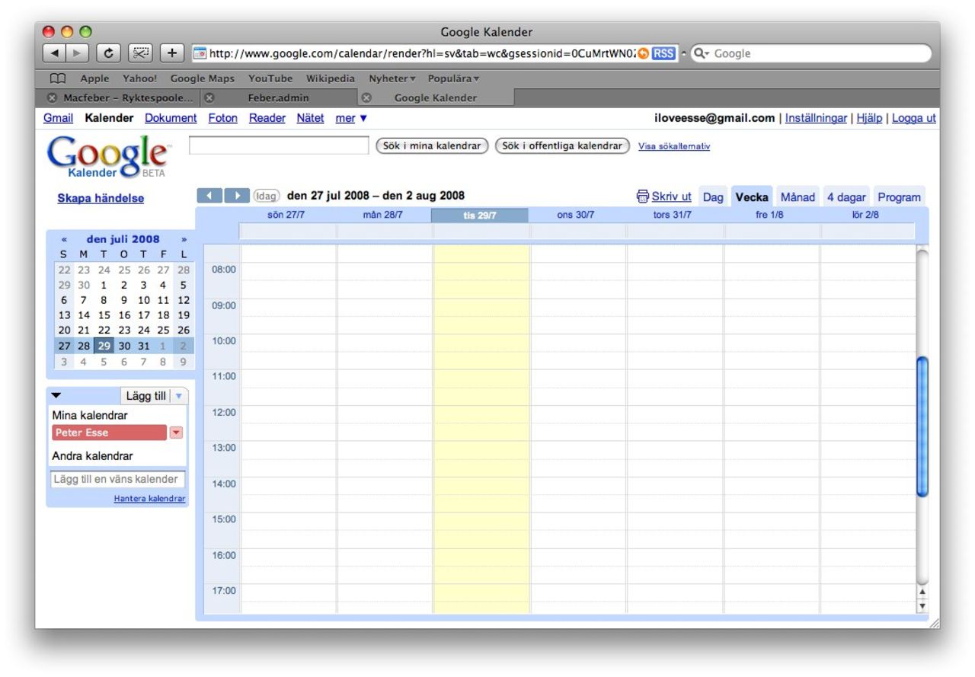
Task: Advance mini calendar to august with » arrow
Action: tap(183, 238)
